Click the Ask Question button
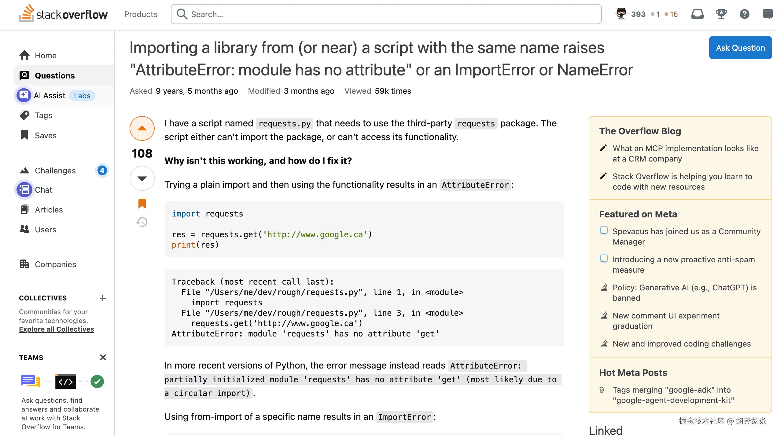 click(x=740, y=47)
